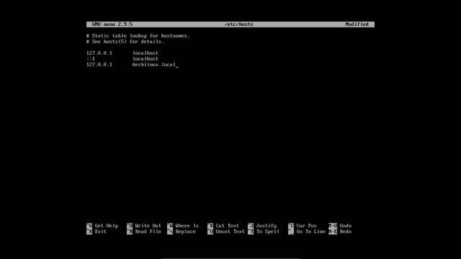The height and width of the screenshot is (259, 461).
Task: Click the ^U key hint beside Uncut Text
Action: coord(210,232)
